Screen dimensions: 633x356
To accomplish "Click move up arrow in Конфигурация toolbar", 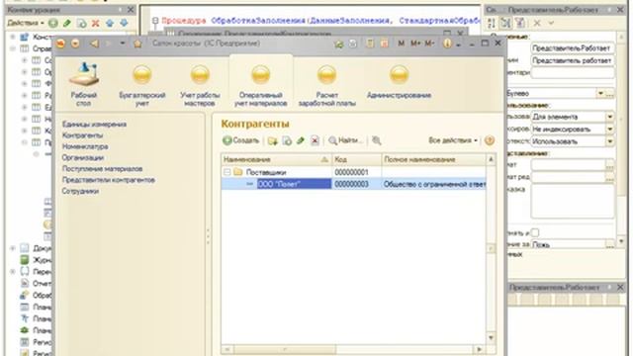I will [110, 24].
